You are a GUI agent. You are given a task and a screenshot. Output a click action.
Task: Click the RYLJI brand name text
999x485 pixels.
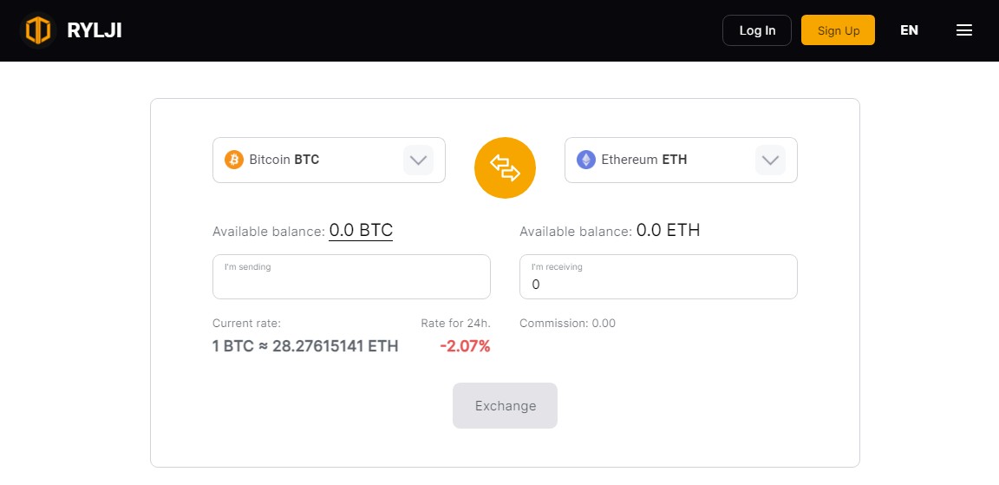95,30
